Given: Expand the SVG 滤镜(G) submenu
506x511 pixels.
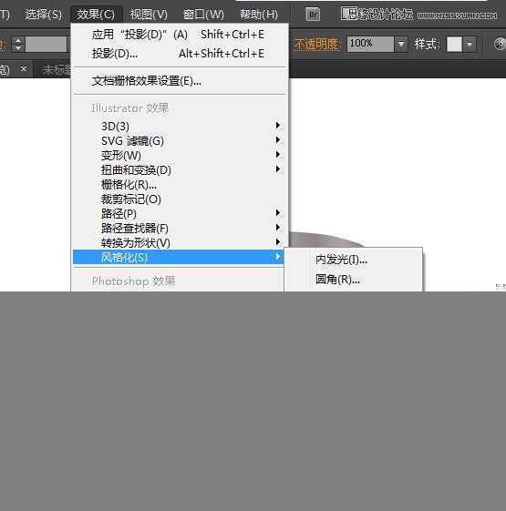Looking at the screenshot, I should (178, 140).
